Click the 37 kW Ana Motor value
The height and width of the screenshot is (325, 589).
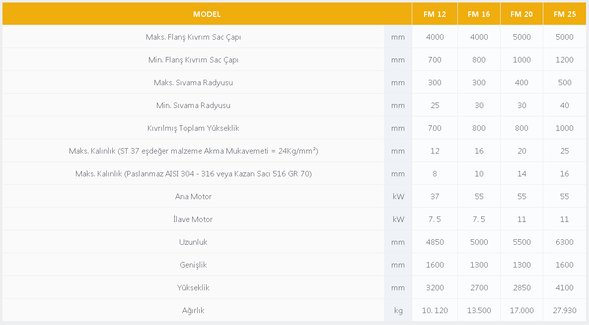[435, 196]
